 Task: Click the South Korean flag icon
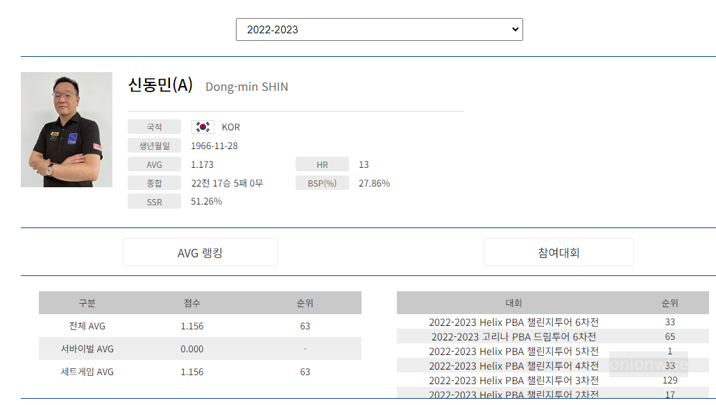pyautogui.click(x=202, y=126)
